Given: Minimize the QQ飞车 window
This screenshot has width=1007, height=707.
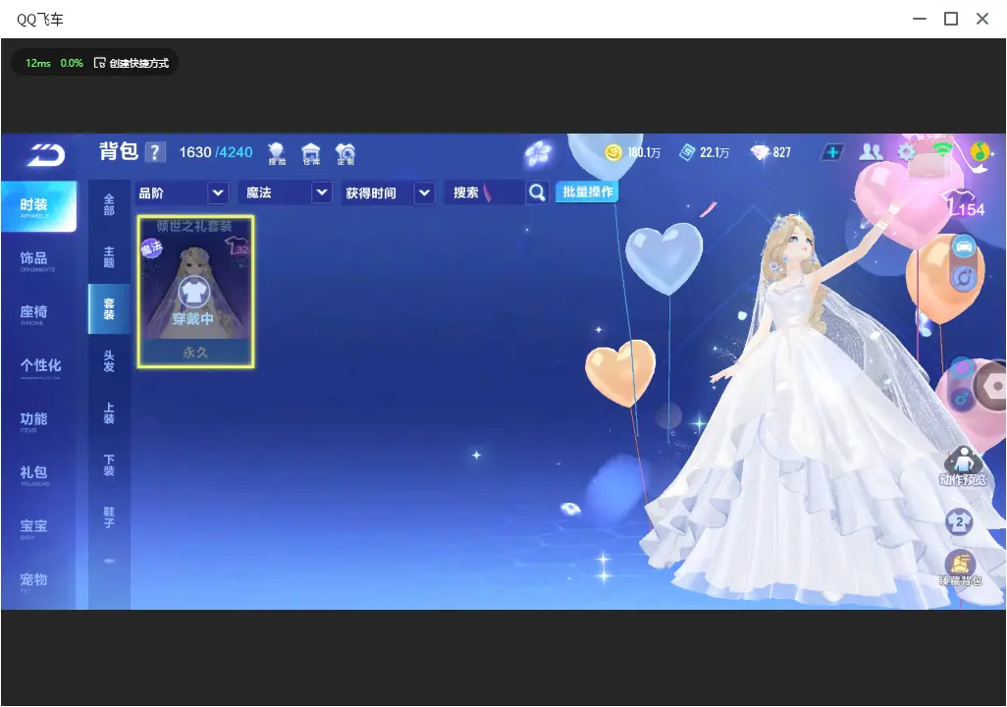Looking at the screenshot, I should click(920, 20).
